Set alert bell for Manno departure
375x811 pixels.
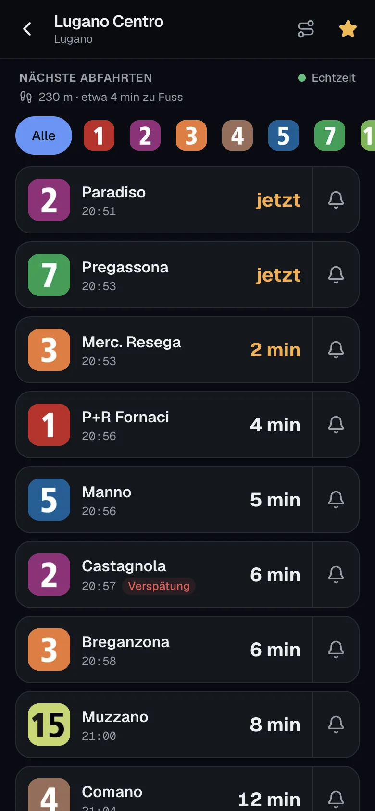tap(336, 500)
